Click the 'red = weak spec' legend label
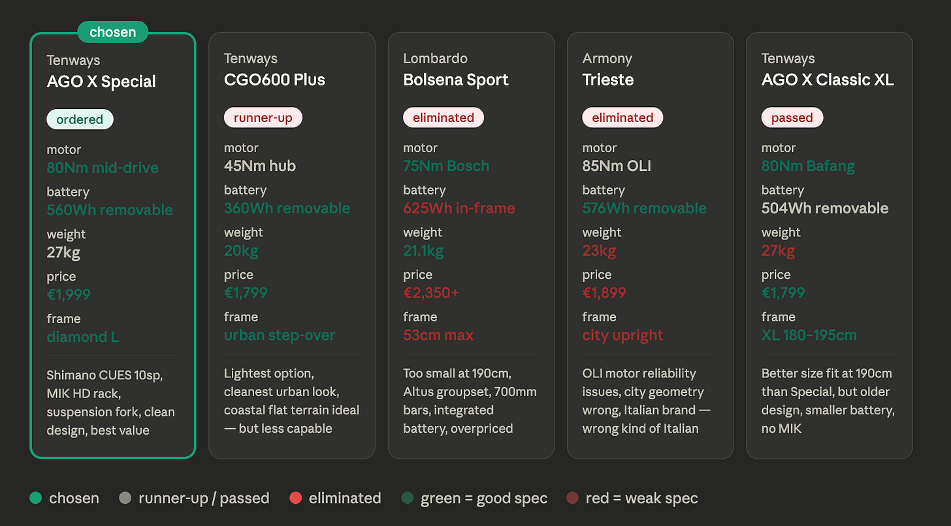The image size is (951, 526). pyautogui.click(x=642, y=499)
